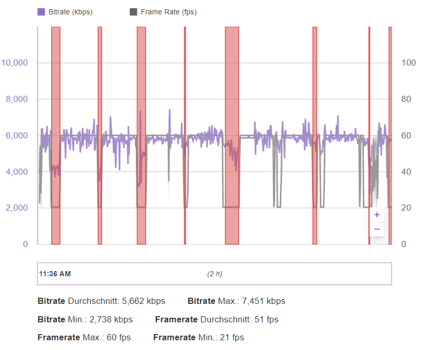This screenshot has width=431, height=350.
Task: Click the 100 frame rate axis label
Action: [x=408, y=63]
